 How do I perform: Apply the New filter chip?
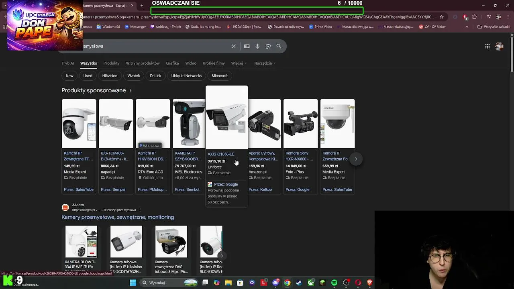pyautogui.click(x=69, y=76)
